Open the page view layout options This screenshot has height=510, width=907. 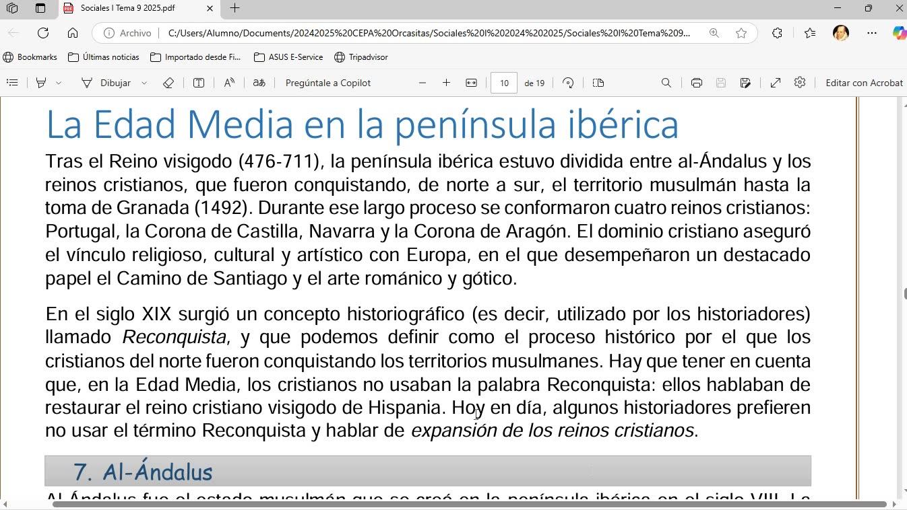point(598,83)
